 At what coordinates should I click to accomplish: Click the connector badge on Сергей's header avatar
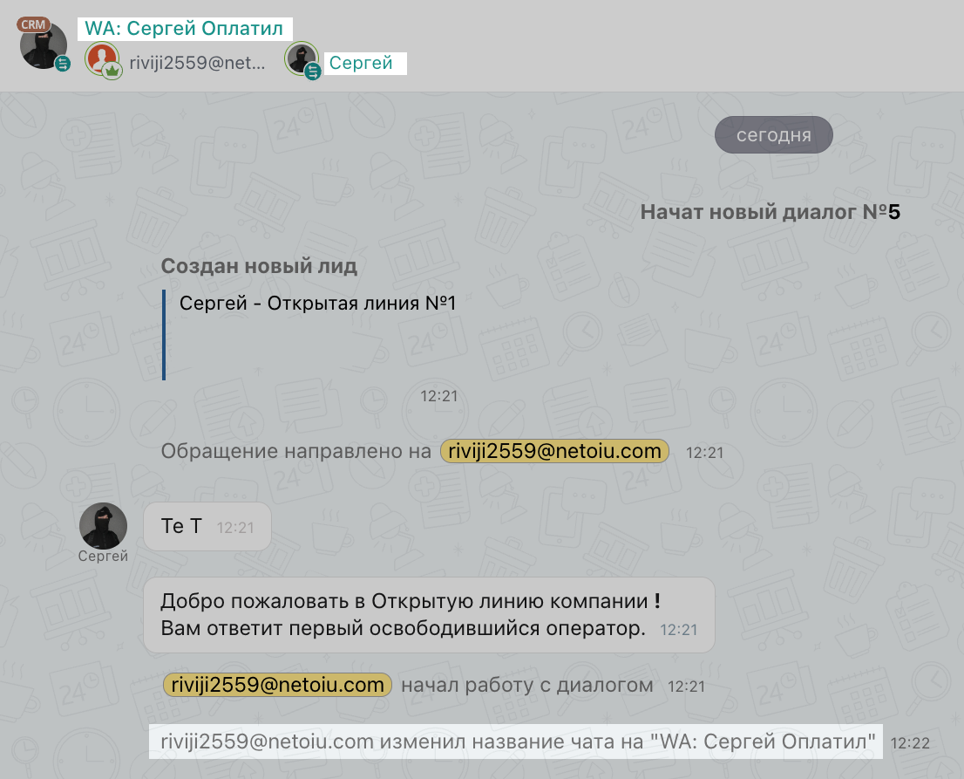(313, 72)
